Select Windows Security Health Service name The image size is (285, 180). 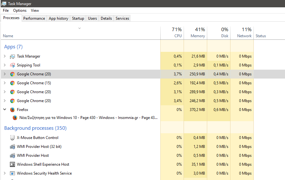[x=44, y=173]
